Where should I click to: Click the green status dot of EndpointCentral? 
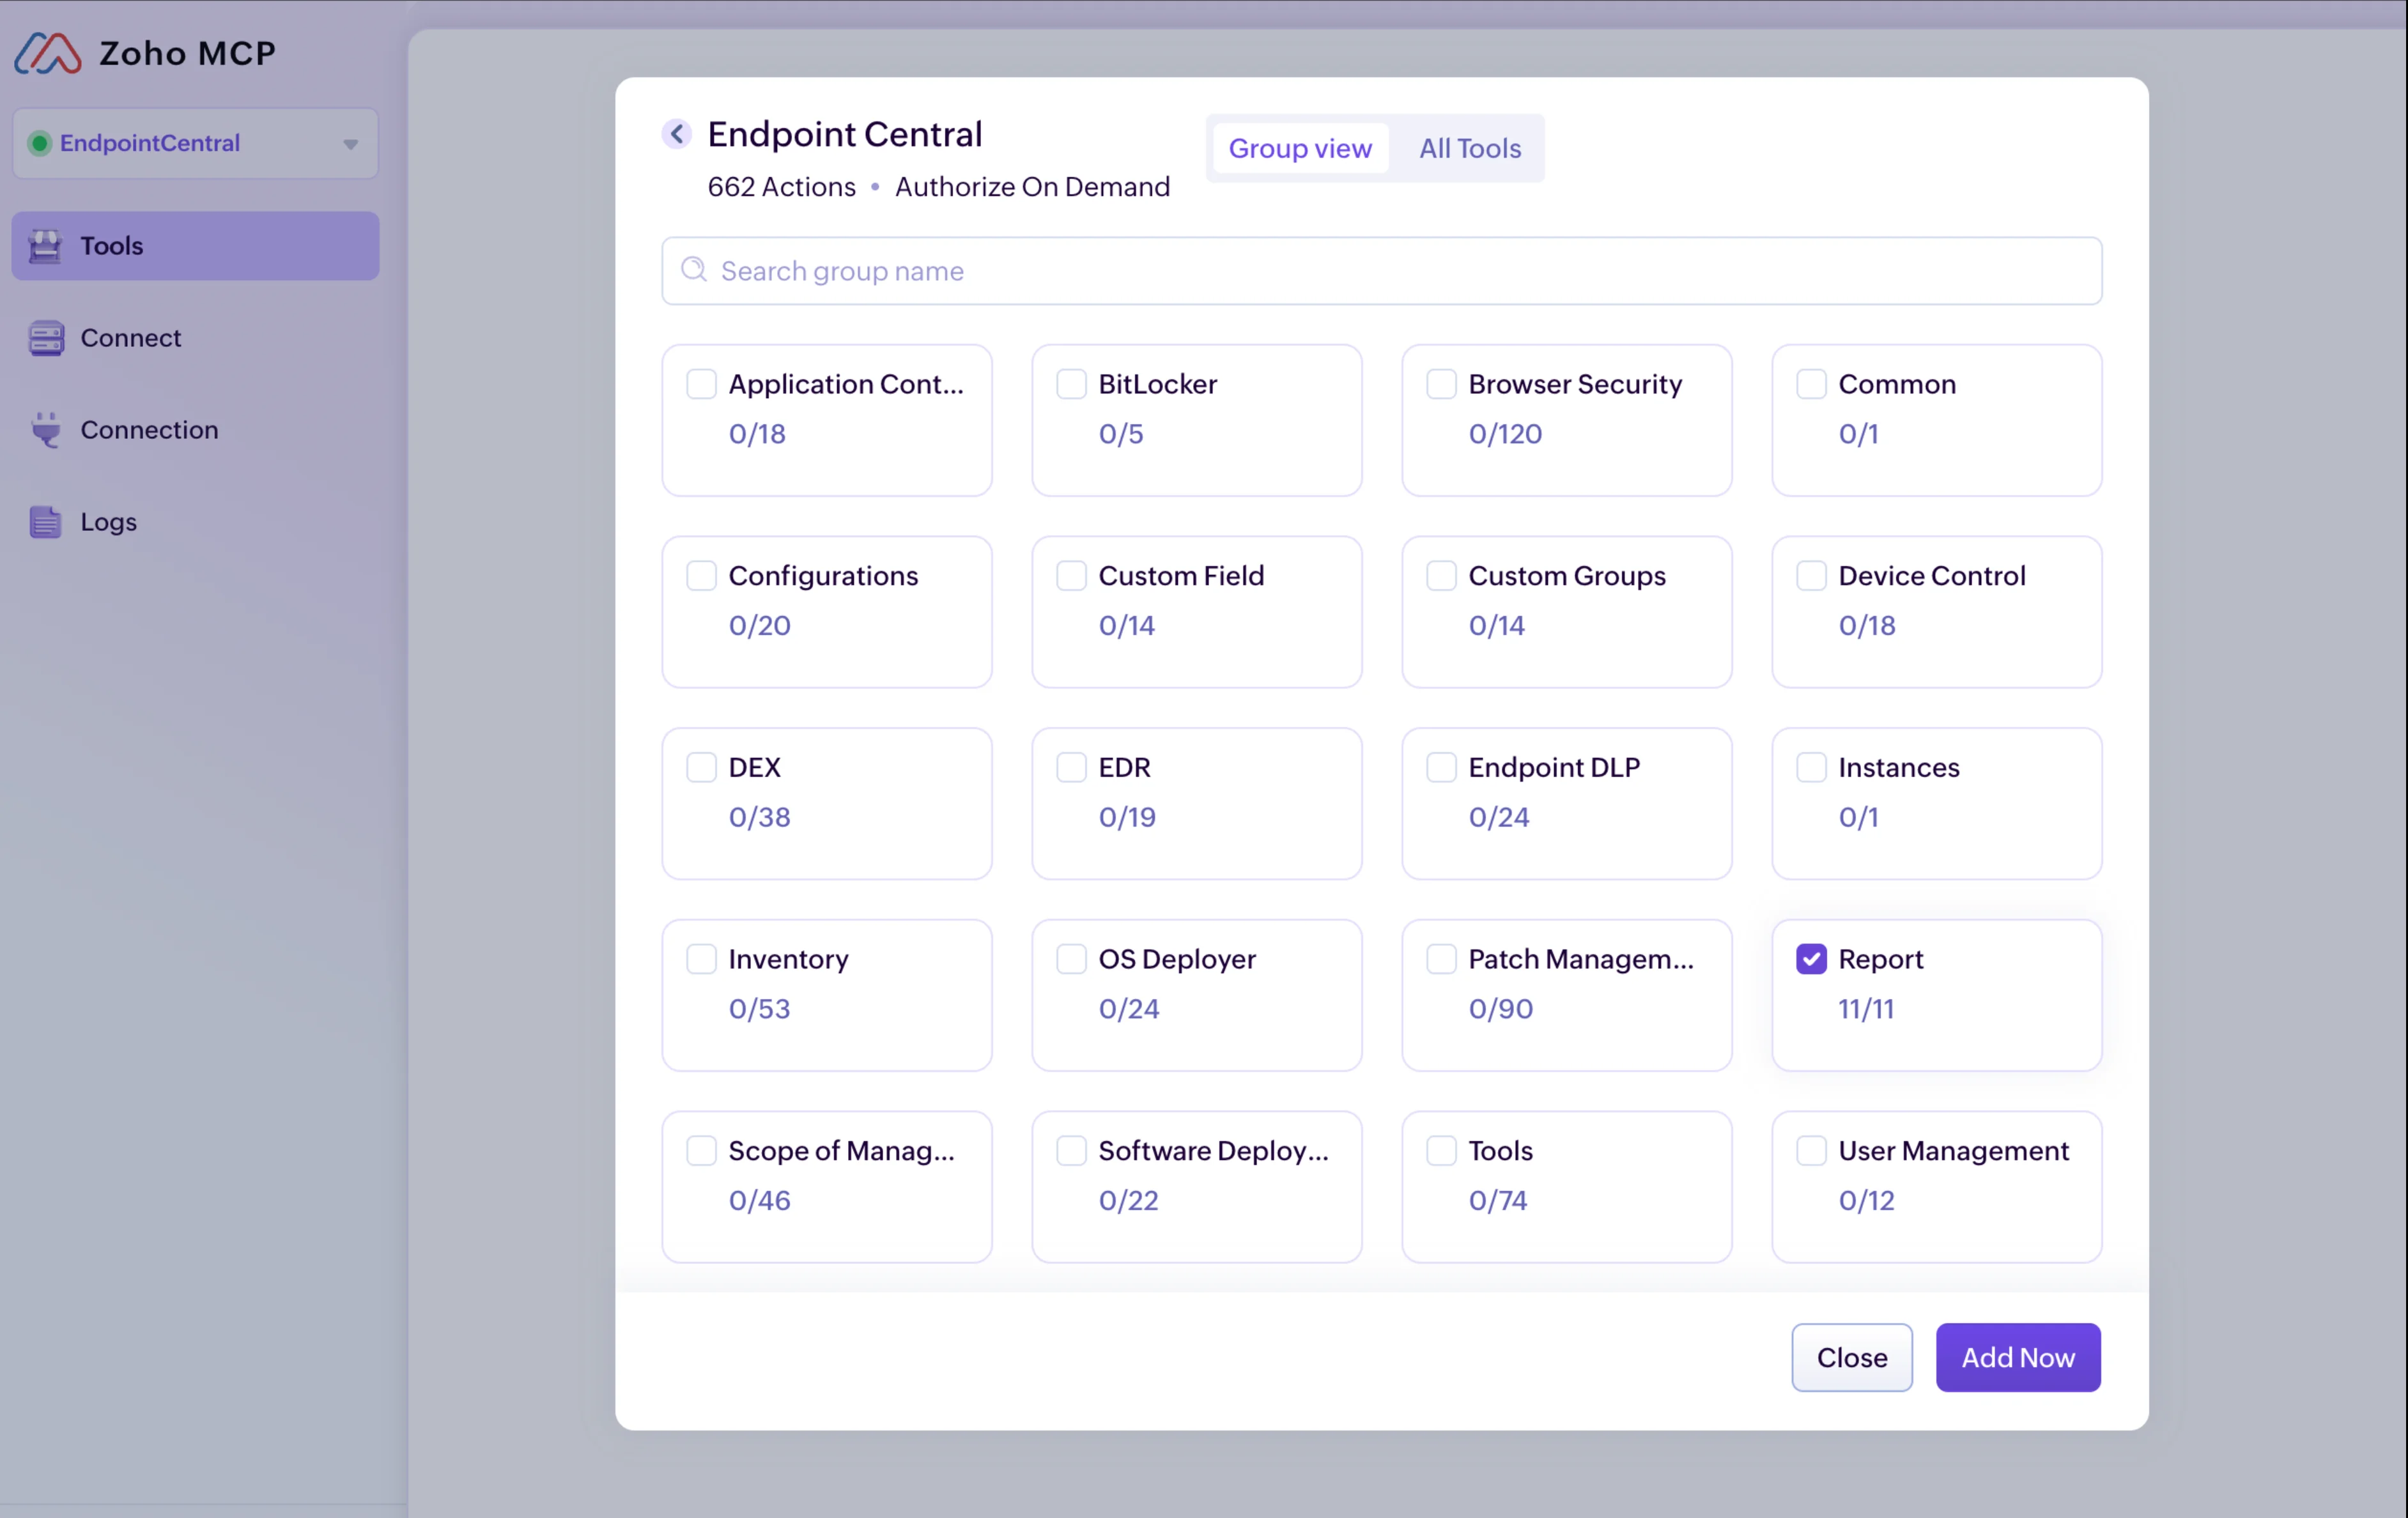[39, 143]
